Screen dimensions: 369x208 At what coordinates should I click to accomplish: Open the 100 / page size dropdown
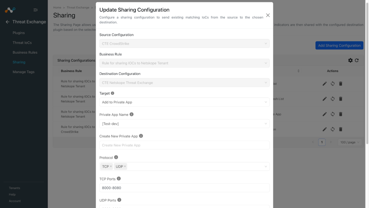(350, 142)
